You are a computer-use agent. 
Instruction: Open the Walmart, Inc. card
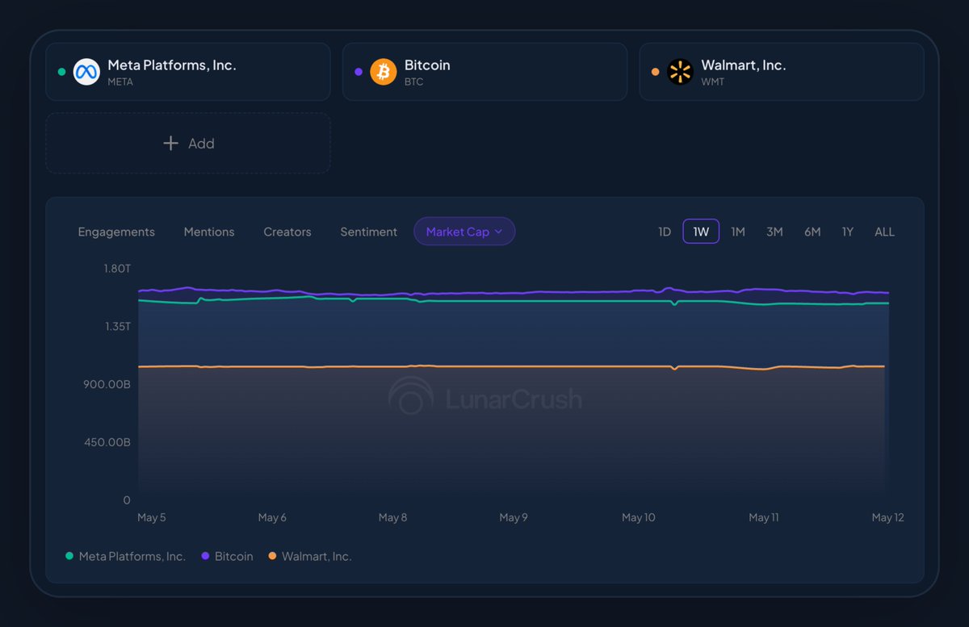click(x=782, y=72)
